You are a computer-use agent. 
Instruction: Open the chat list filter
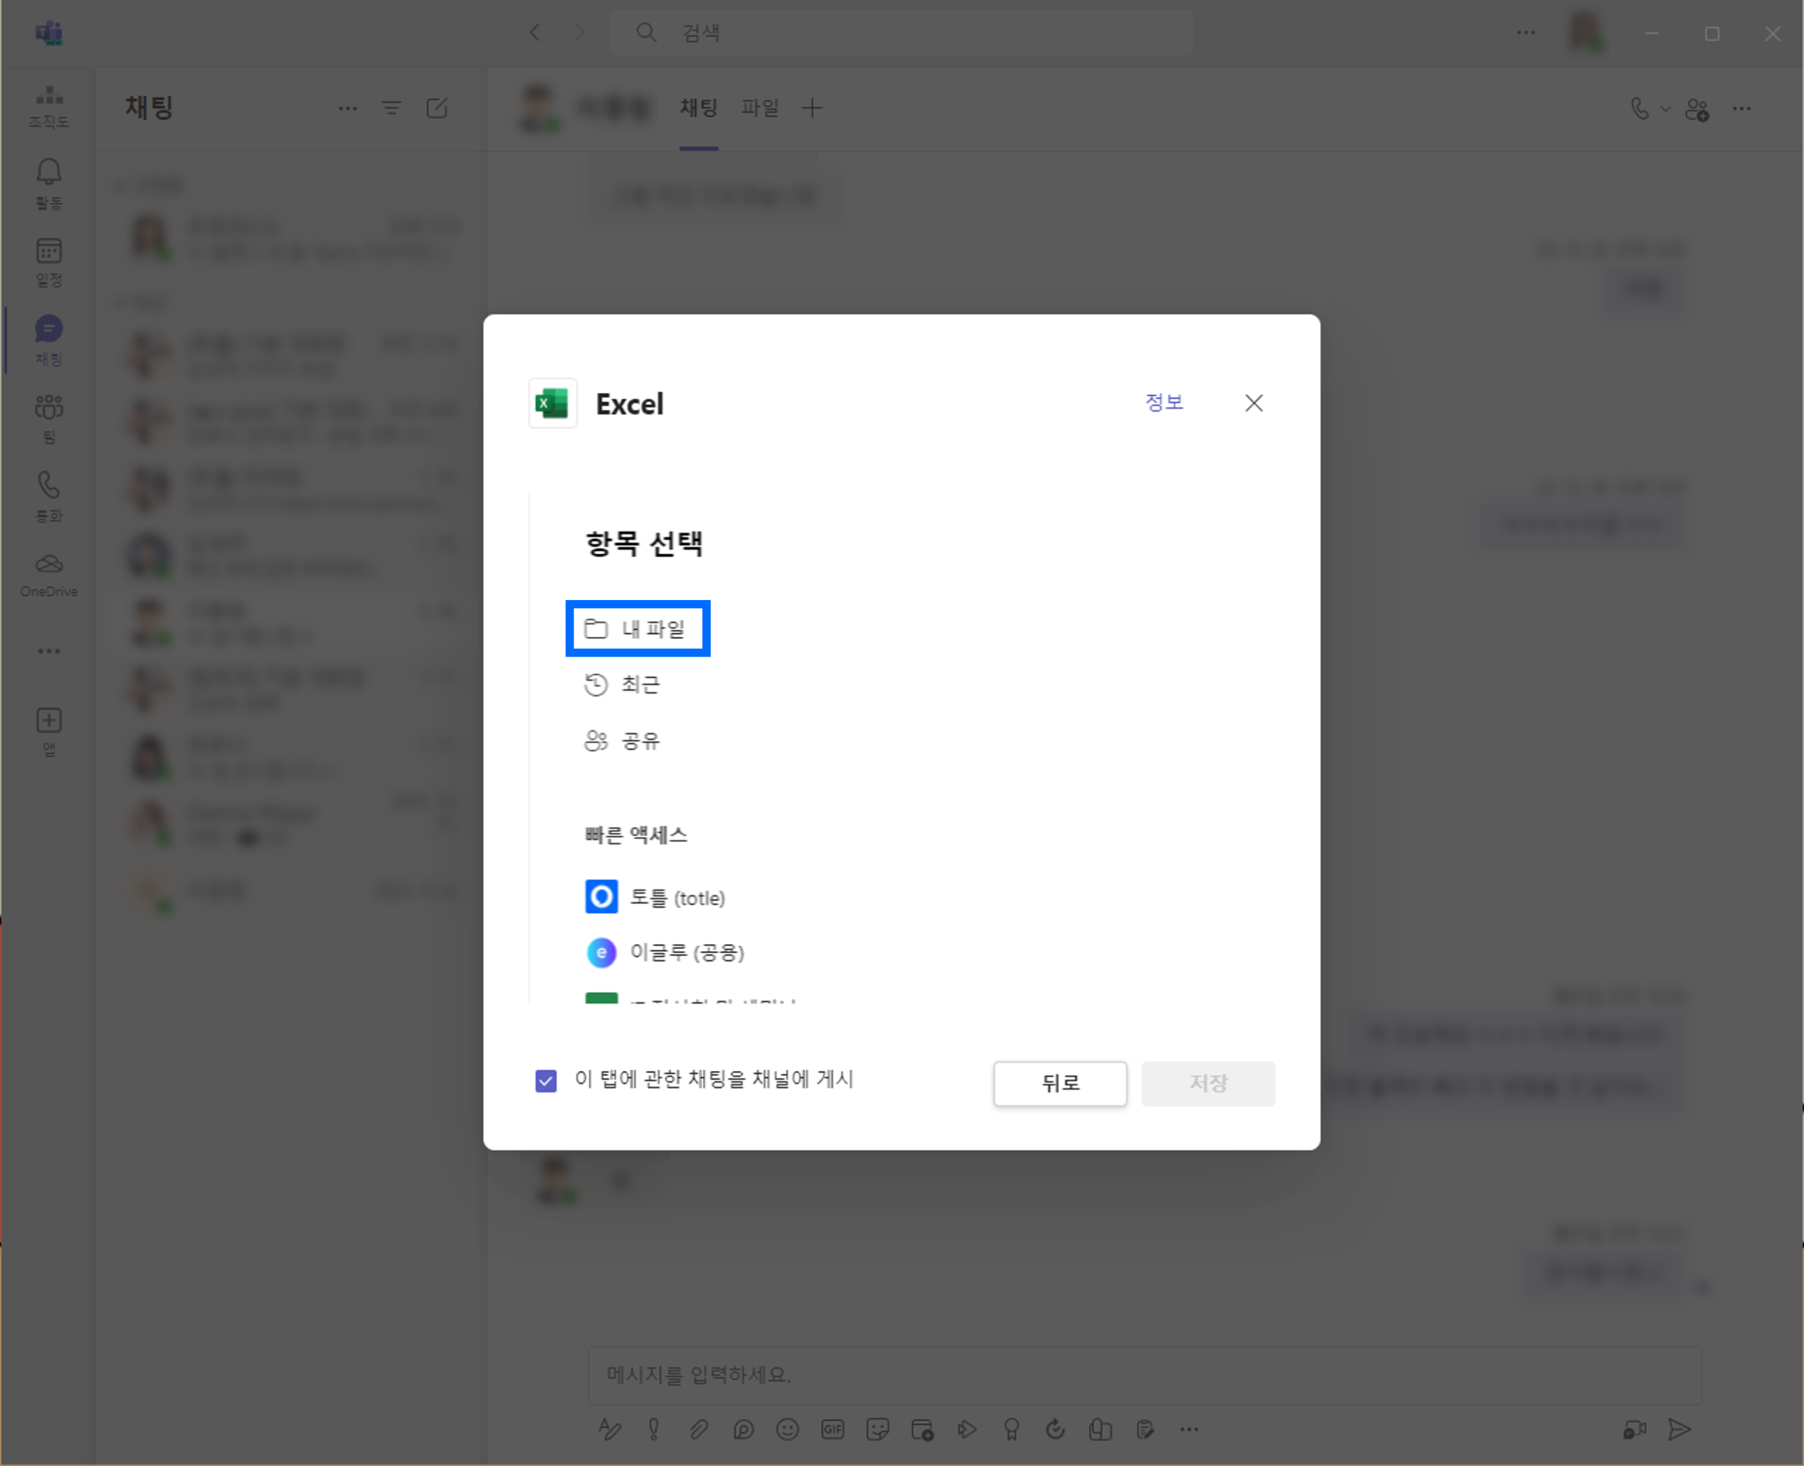(392, 107)
